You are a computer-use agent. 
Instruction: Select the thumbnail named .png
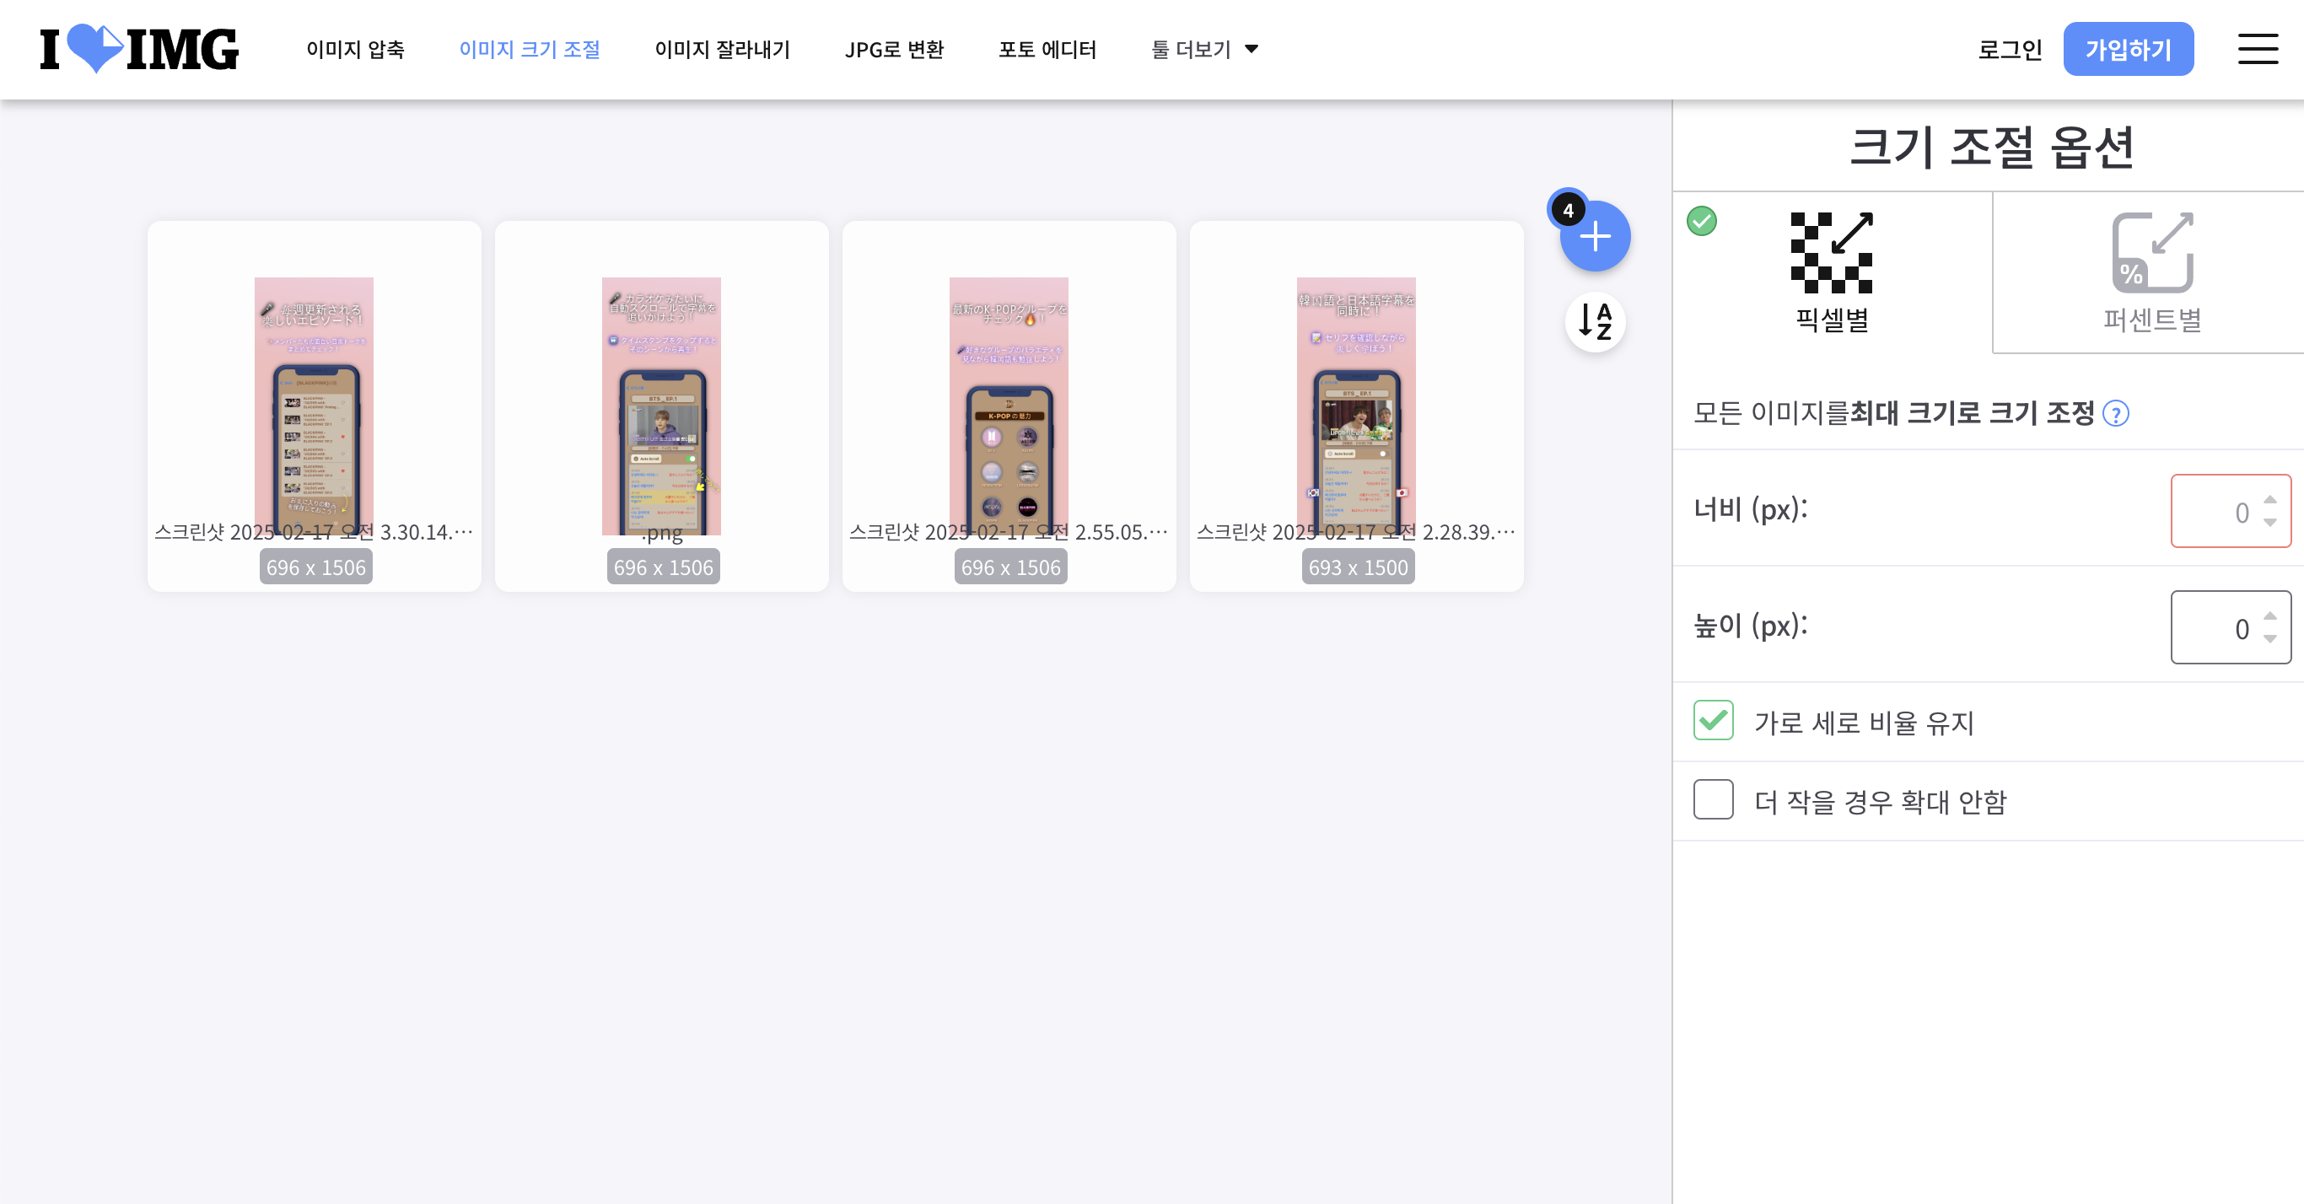661,406
